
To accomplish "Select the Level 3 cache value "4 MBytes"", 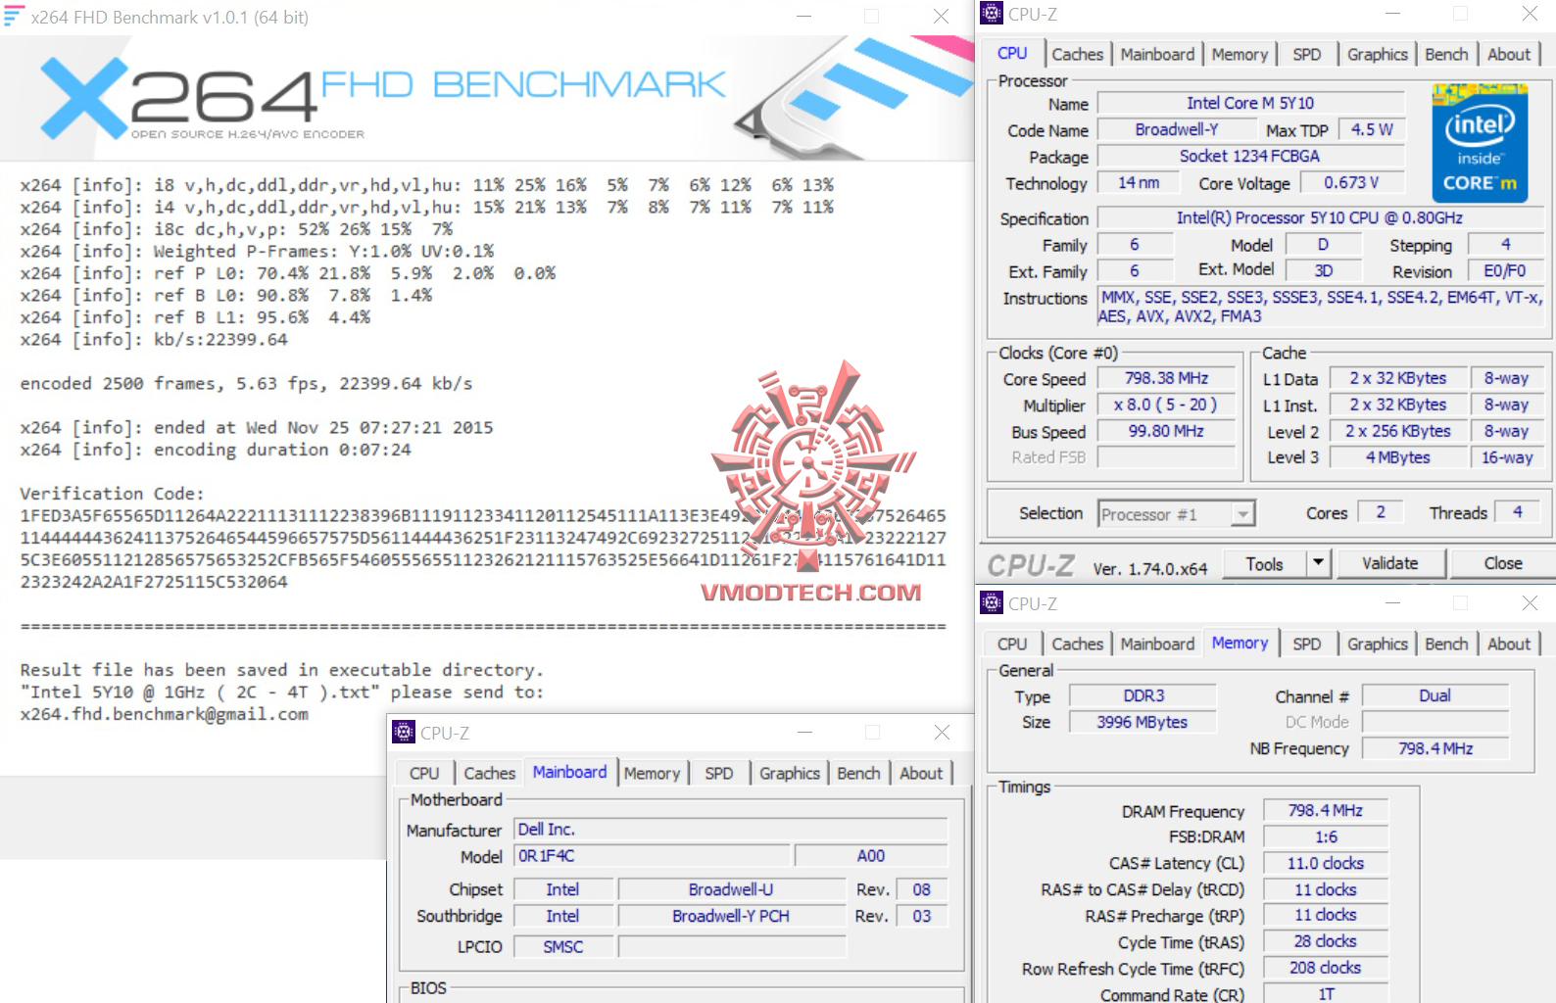I will [1398, 457].
